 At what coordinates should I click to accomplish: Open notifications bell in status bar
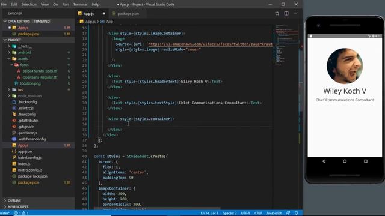click(297, 213)
